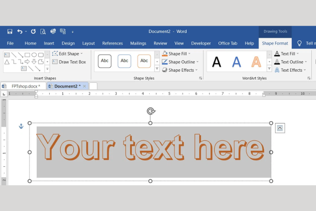Pick the Triangle shape in Insert Shapes
316x211 pixels.
[7, 62]
